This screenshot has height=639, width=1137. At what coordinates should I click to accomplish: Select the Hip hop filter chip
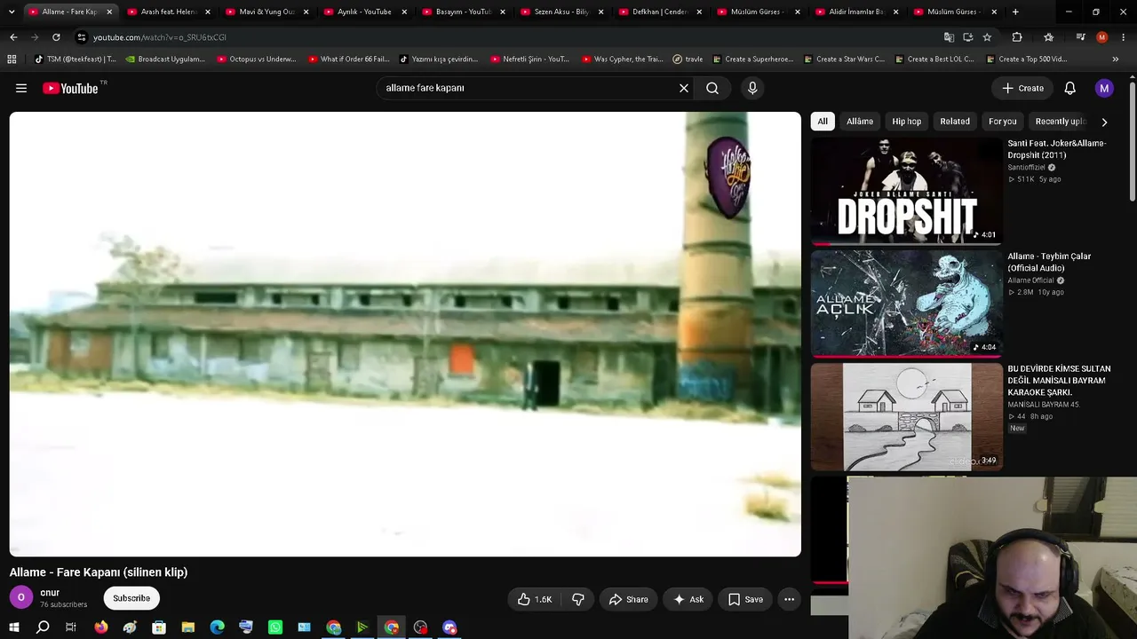click(907, 122)
